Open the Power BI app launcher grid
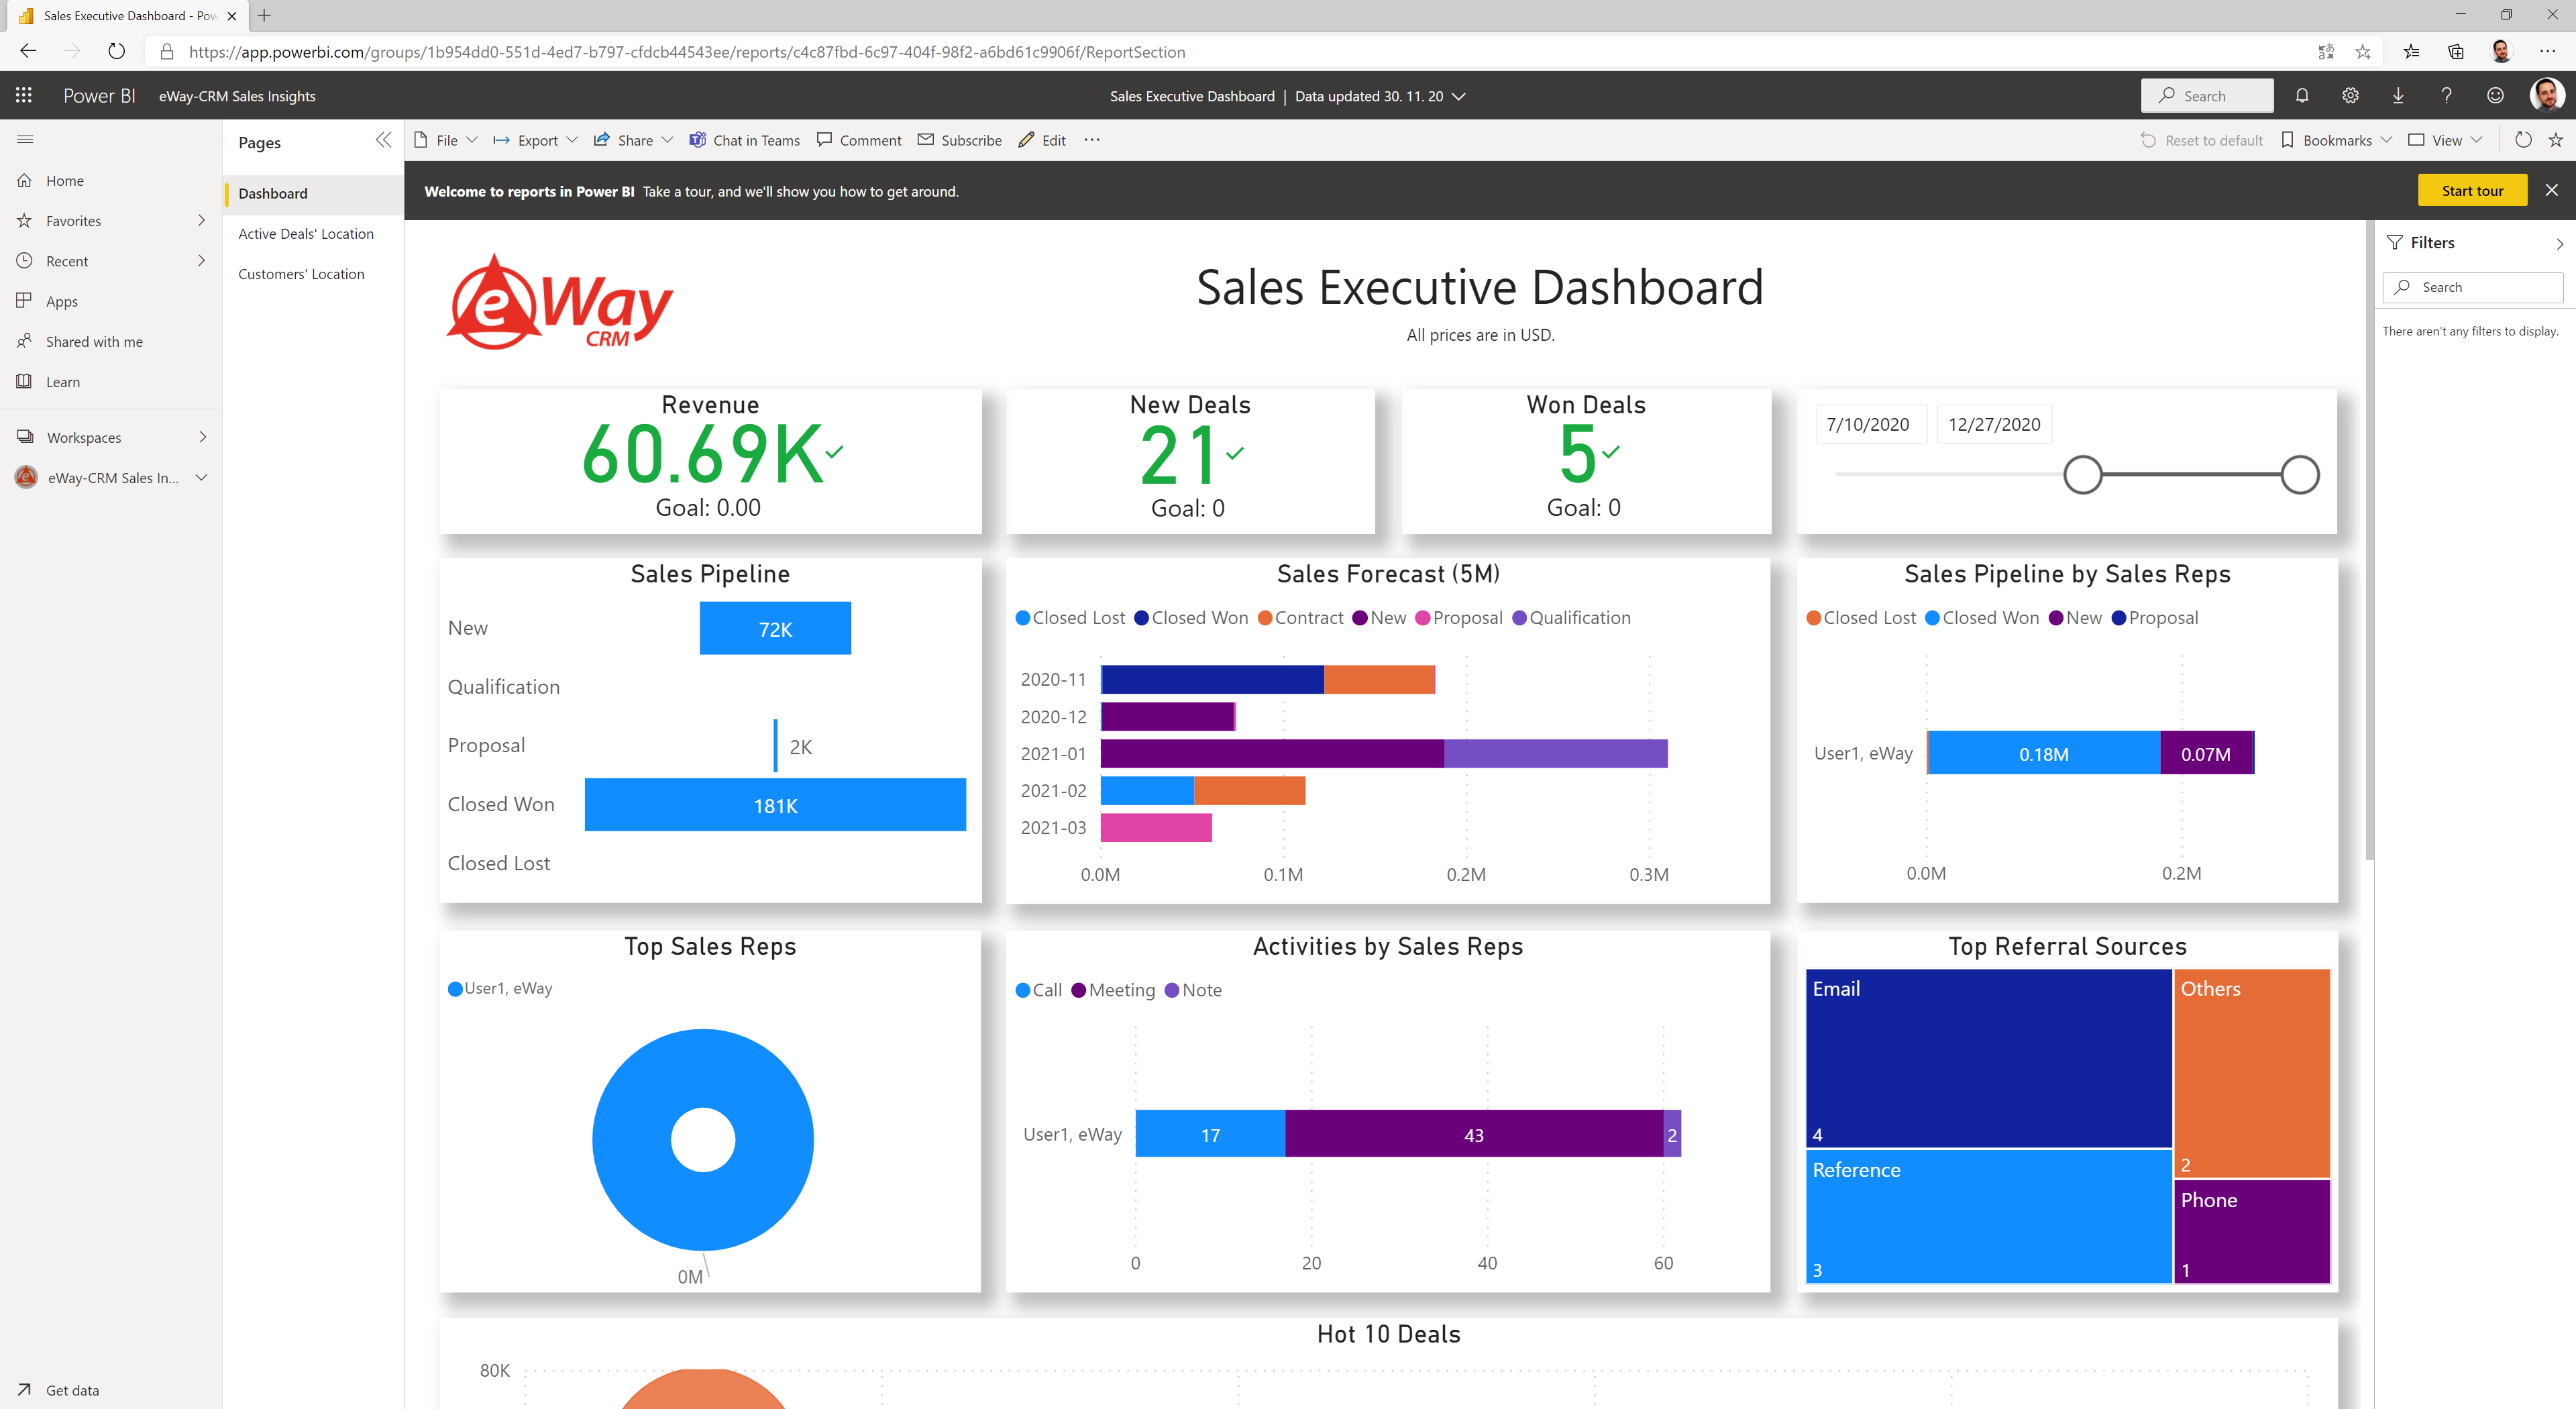The height and width of the screenshot is (1409, 2576). point(24,95)
